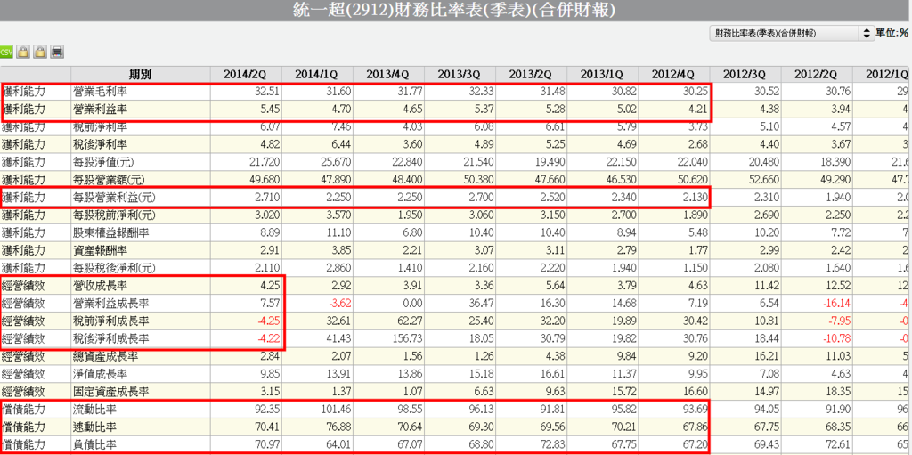The width and height of the screenshot is (912, 455).
Task: Click the 稅前淨利成長率 row label
Action: tap(111, 321)
